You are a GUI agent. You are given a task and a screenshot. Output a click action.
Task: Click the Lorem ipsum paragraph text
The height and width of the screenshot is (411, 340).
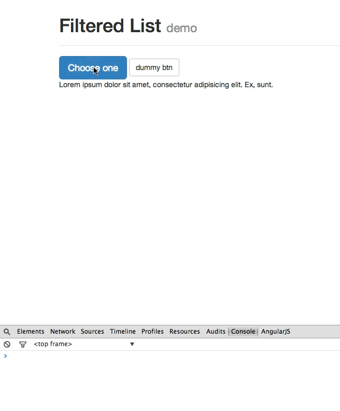click(166, 85)
